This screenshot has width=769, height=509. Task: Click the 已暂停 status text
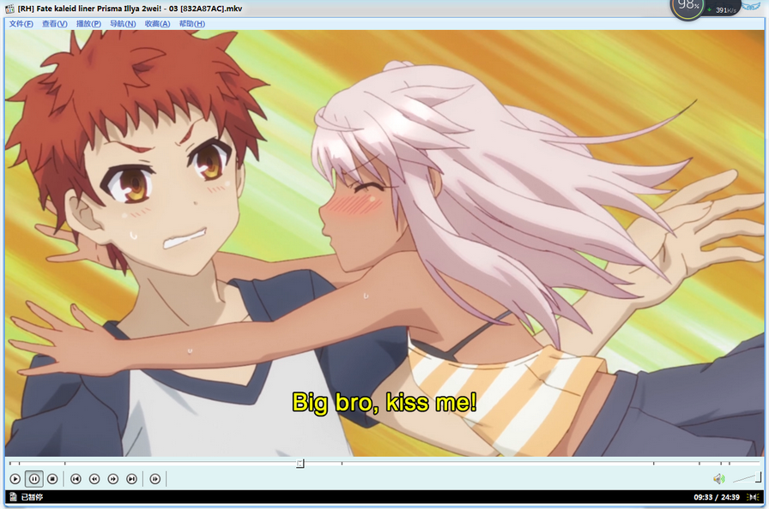(32, 497)
